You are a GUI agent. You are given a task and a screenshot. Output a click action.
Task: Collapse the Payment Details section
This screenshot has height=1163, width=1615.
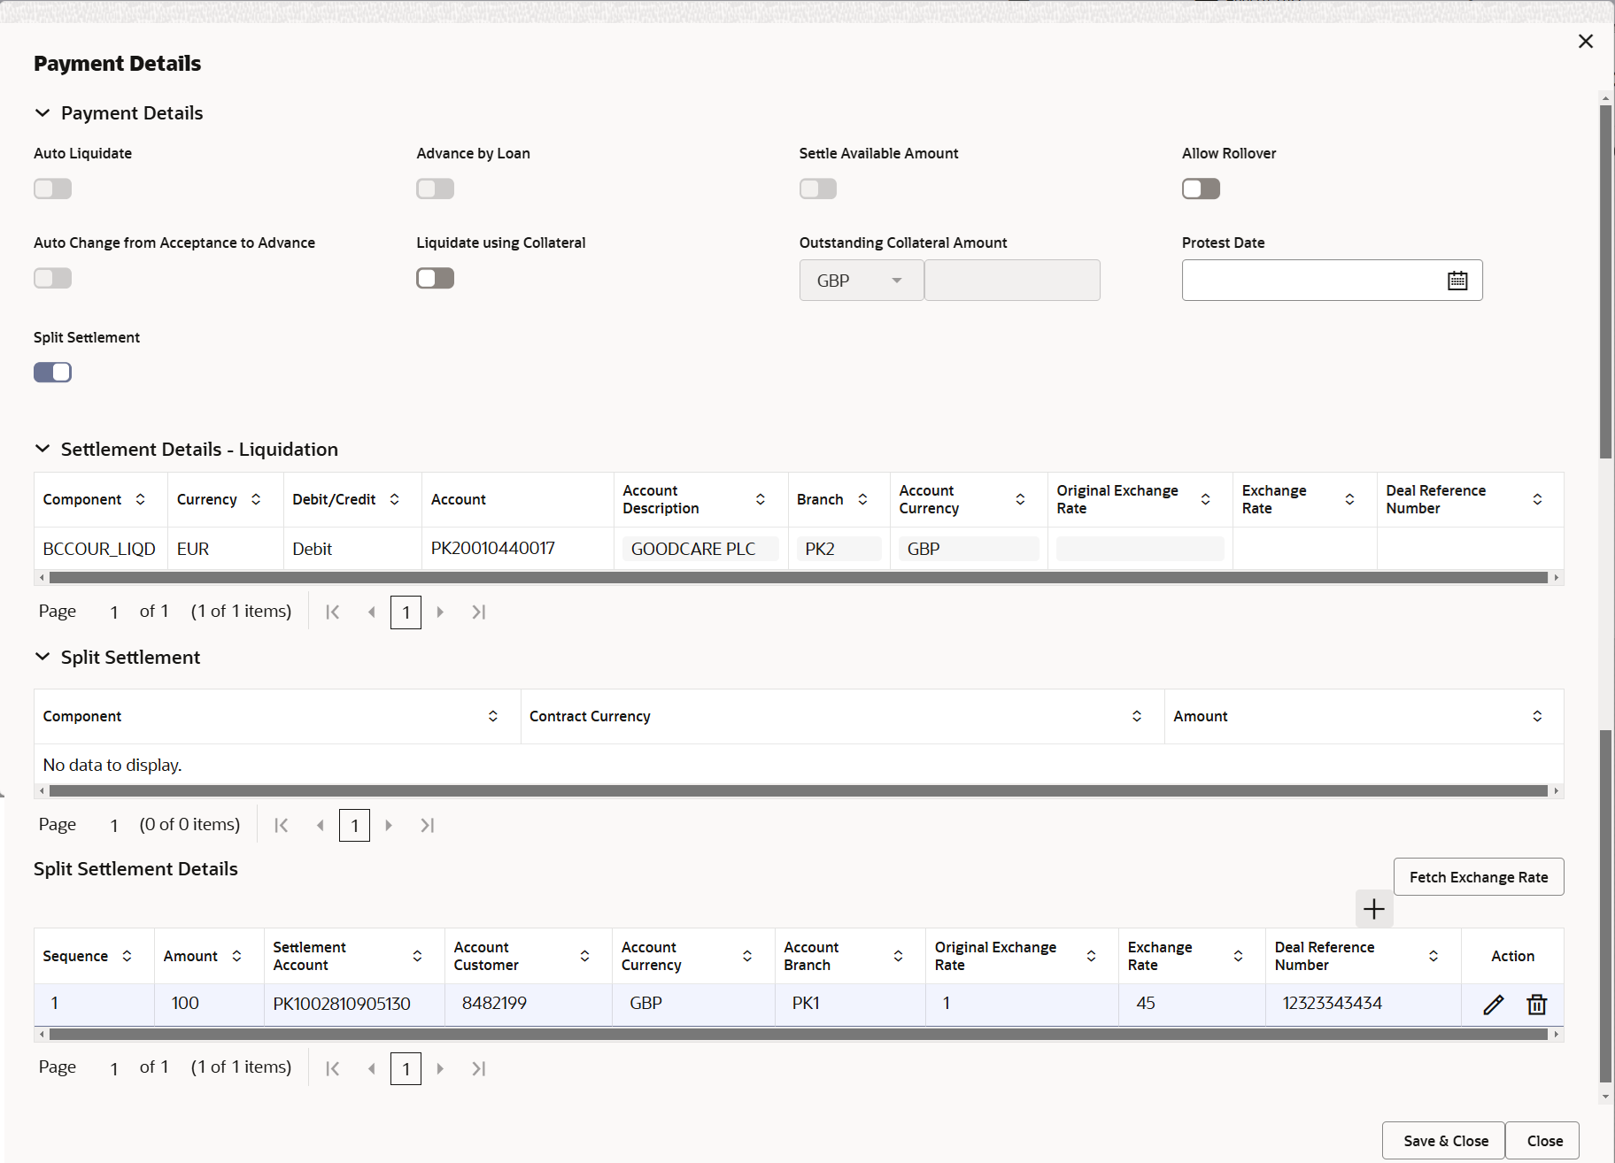(x=42, y=112)
